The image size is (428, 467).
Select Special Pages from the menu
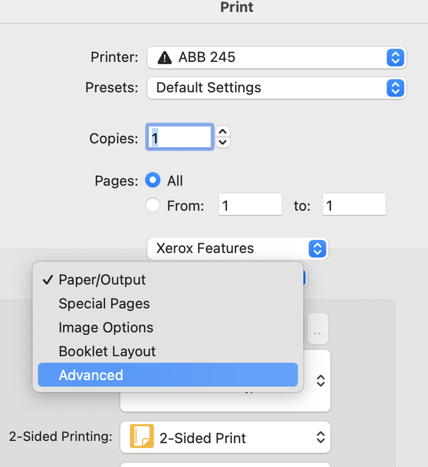click(x=104, y=304)
